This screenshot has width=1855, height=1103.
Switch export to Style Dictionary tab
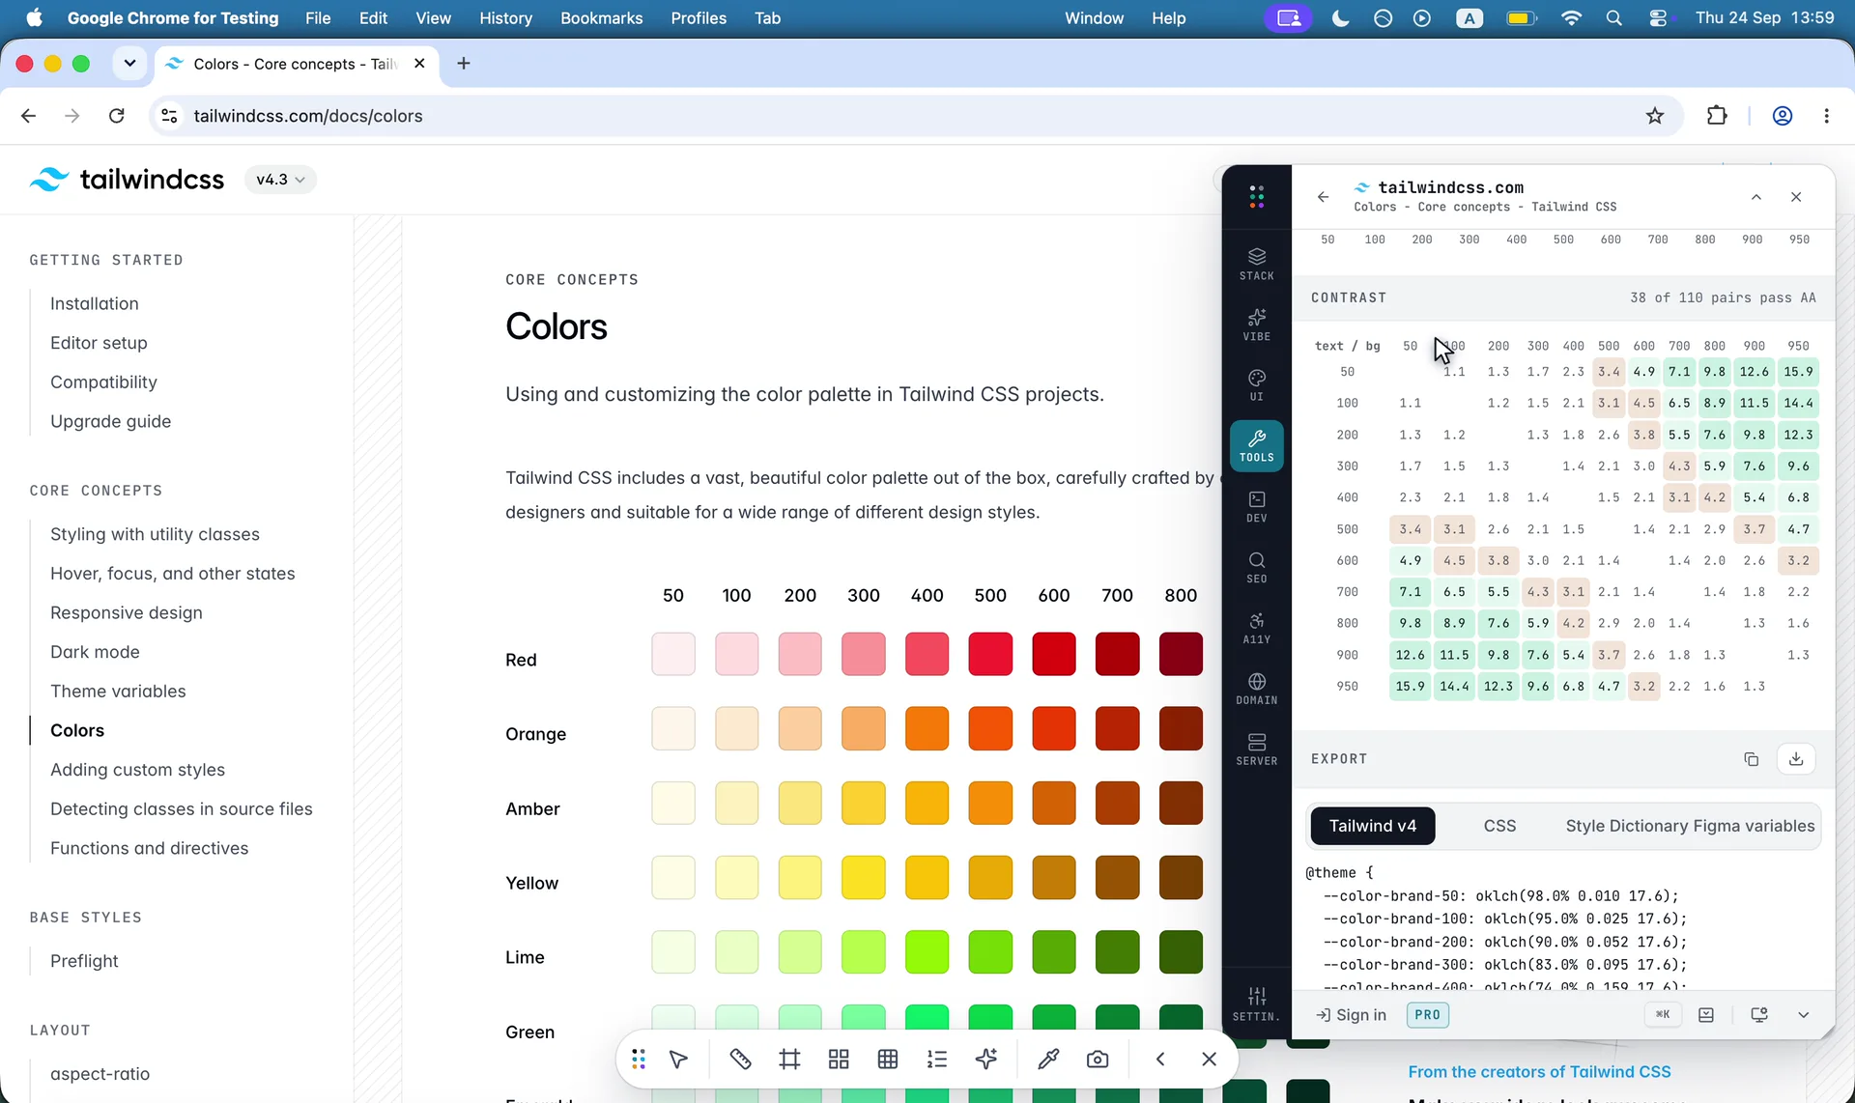click(x=1626, y=826)
